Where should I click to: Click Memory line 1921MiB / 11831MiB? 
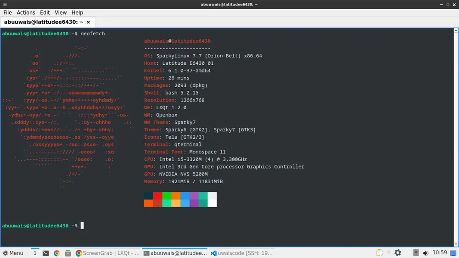coord(183,182)
